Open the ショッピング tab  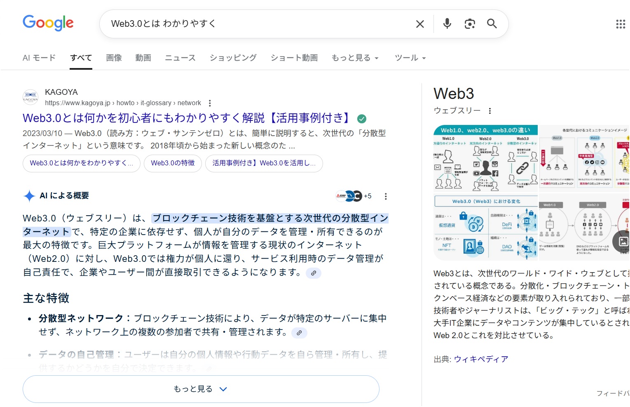[x=233, y=58]
